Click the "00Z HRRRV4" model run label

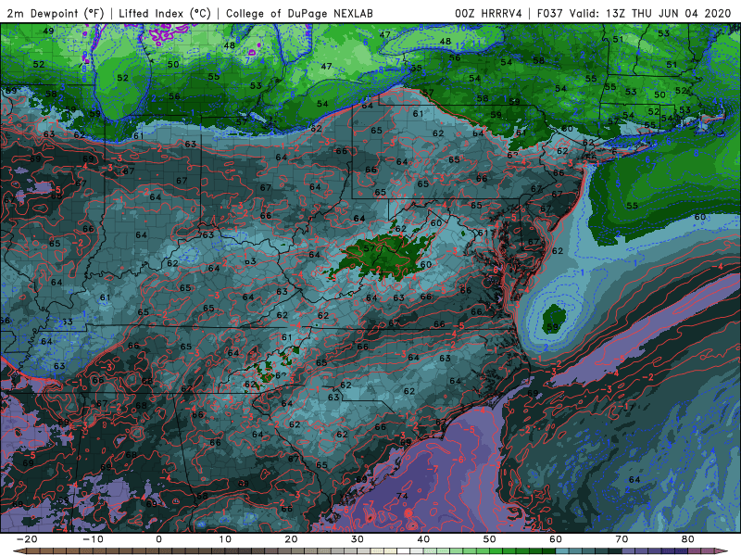pyautogui.click(x=488, y=13)
